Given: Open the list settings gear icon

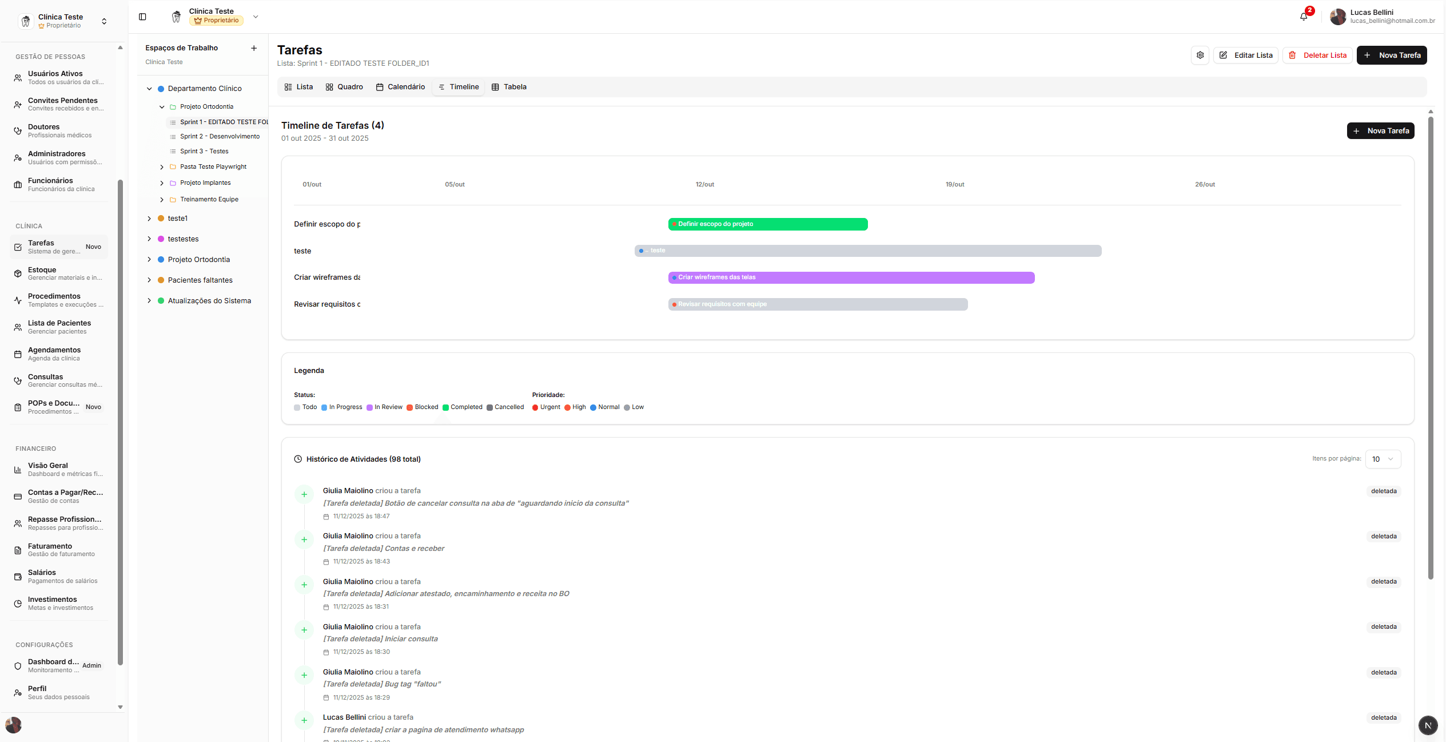Looking at the screenshot, I should pos(1200,55).
